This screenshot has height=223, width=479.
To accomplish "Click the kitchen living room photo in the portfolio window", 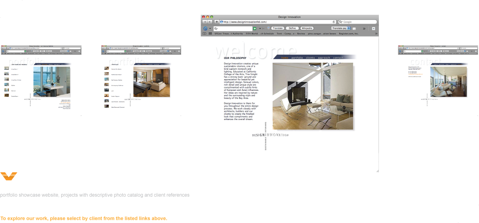I will point(152,82).
